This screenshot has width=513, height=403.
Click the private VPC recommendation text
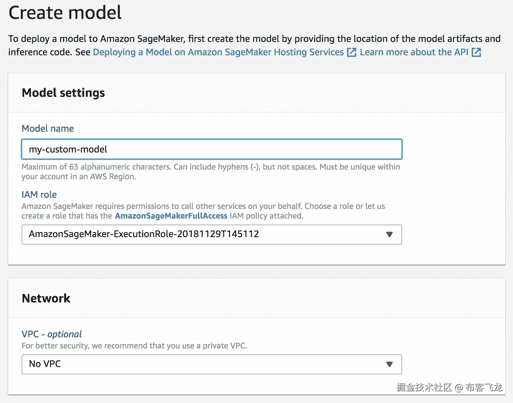[134, 346]
